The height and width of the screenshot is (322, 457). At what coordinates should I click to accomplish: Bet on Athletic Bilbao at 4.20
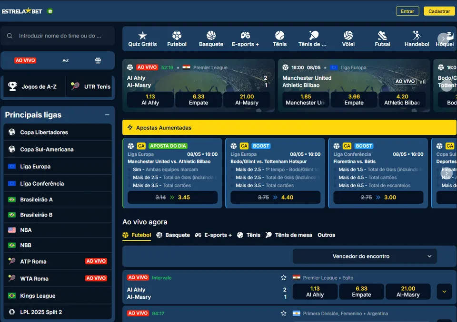click(x=402, y=99)
